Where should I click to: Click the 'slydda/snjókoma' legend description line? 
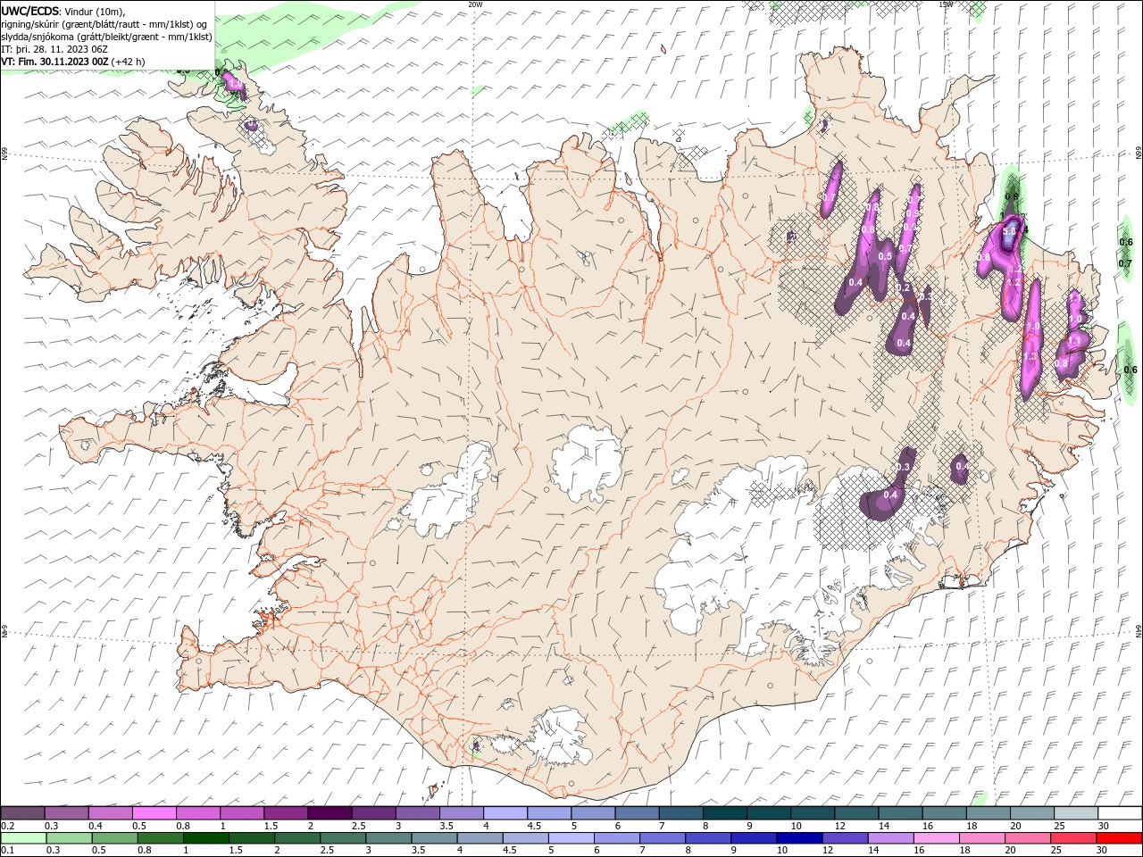106,37
